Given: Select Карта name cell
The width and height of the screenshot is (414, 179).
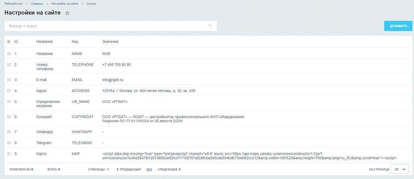Looking at the screenshot, I should tap(41, 154).
